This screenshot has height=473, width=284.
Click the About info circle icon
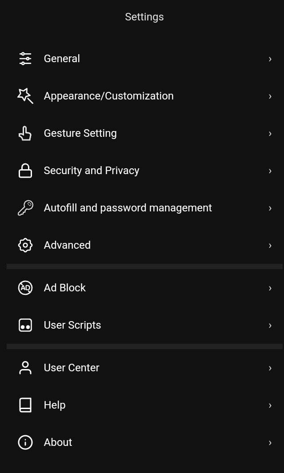pos(25,442)
